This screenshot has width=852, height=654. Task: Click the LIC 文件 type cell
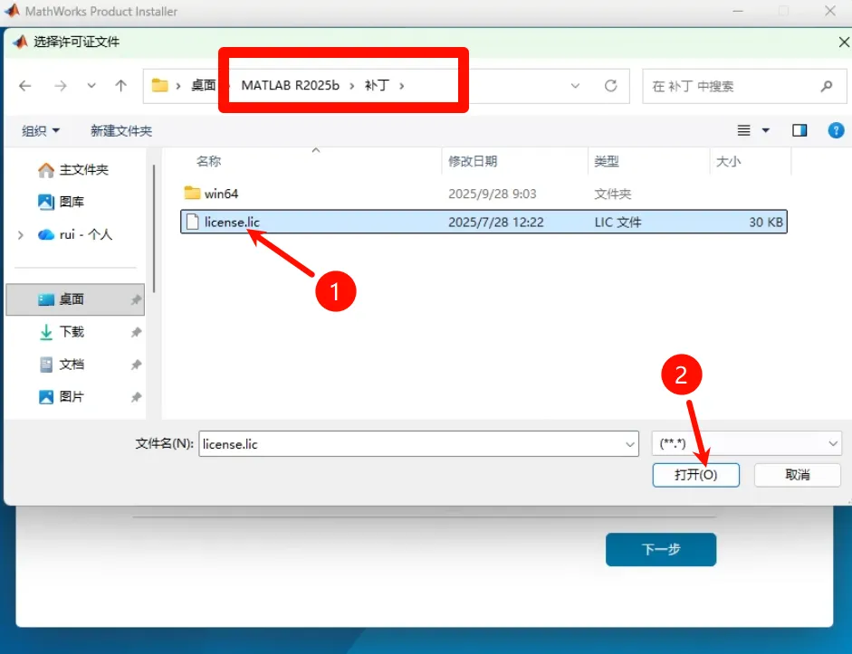617,222
